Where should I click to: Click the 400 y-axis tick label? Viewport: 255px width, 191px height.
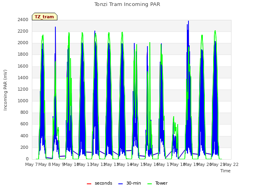click(x=24, y=136)
